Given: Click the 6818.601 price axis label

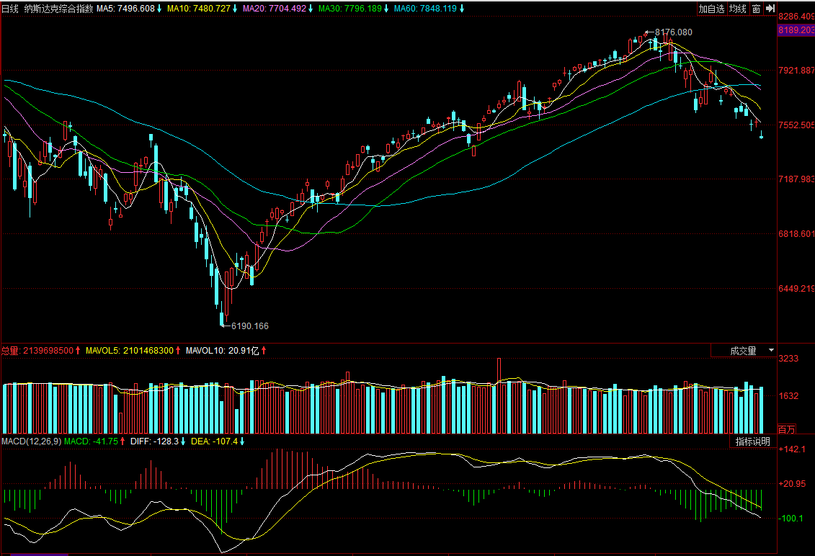Looking at the screenshot, I should [796, 234].
